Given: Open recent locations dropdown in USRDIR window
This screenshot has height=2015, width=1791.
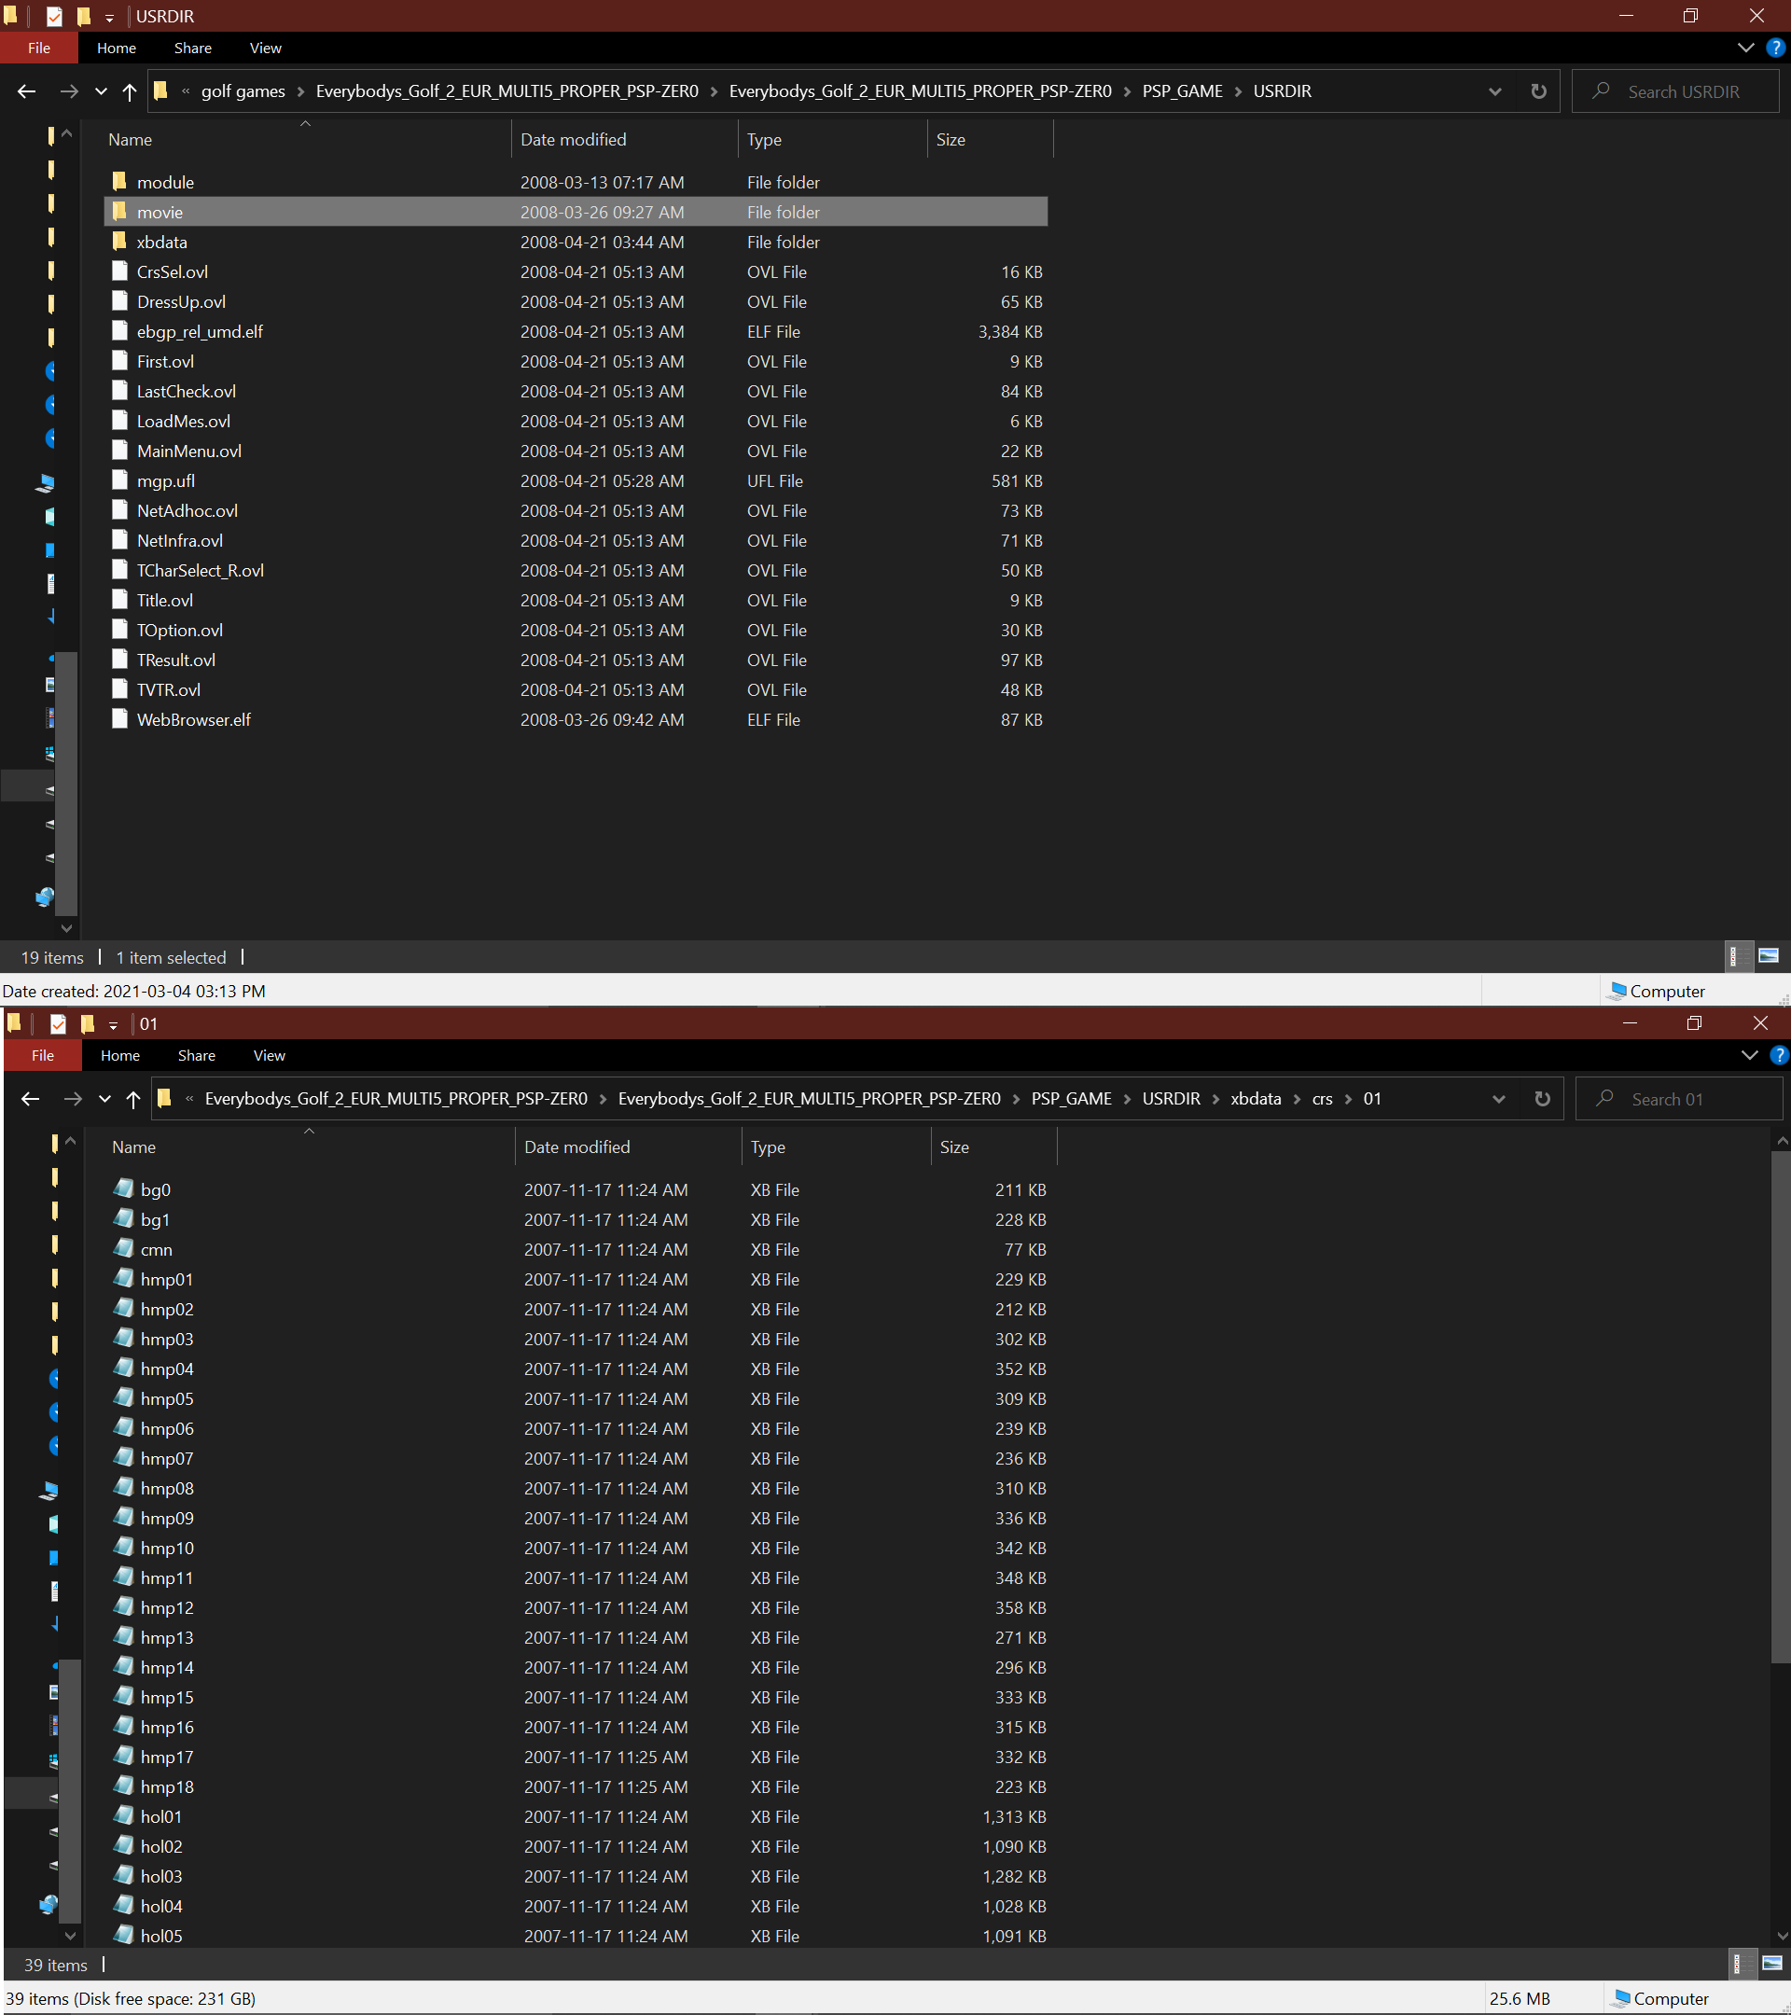Looking at the screenshot, I should 101,91.
